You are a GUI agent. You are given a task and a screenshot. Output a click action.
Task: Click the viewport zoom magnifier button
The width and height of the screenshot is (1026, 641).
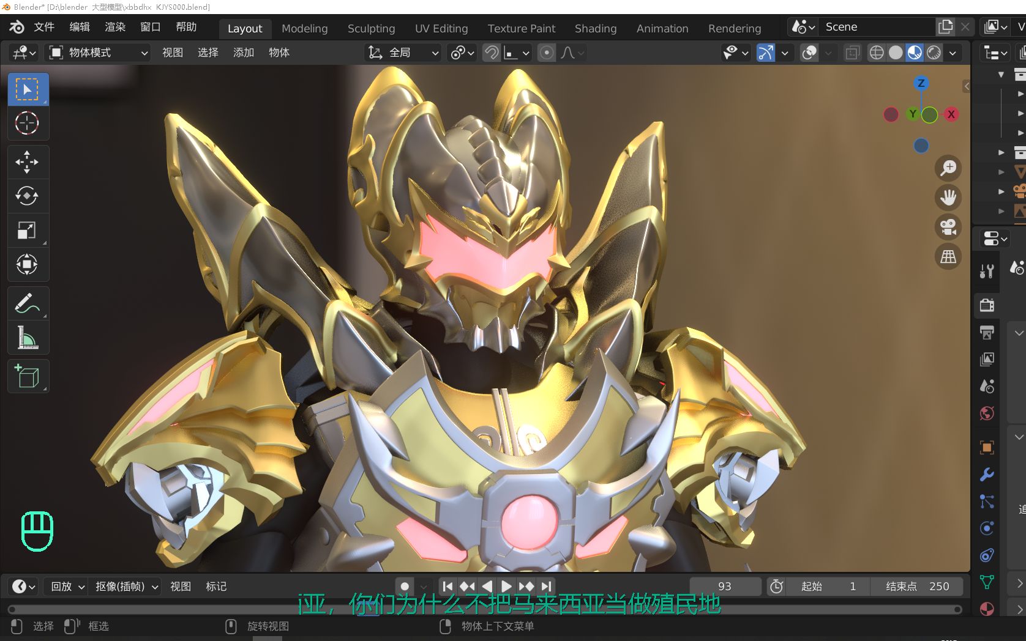tap(948, 168)
